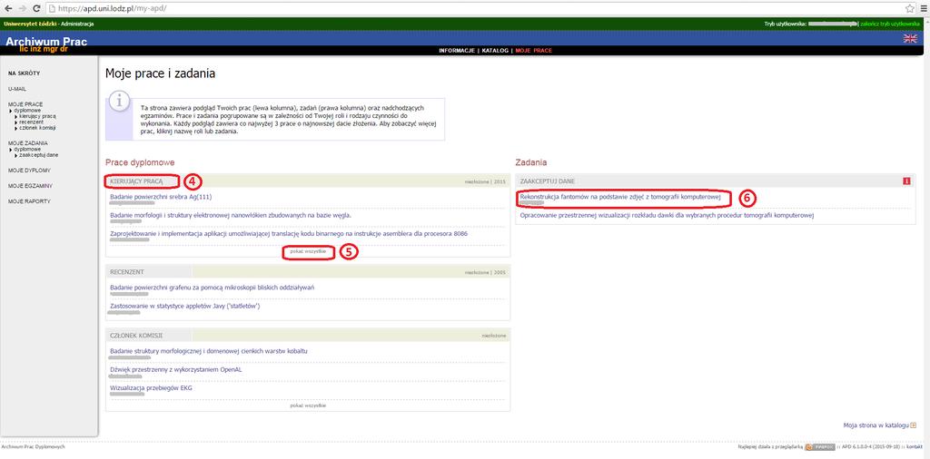Bookmark this page with the star icon
Image resolution: width=930 pixels, height=459 pixels.
(x=909, y=9)
